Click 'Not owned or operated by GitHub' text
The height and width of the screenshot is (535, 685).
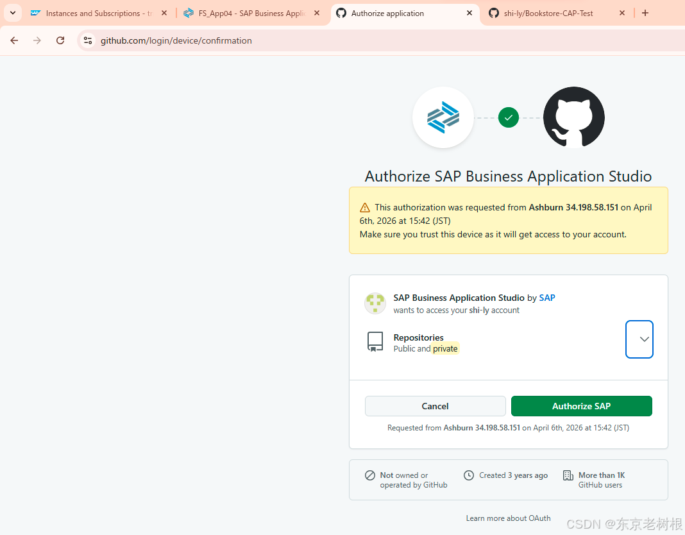414,480
